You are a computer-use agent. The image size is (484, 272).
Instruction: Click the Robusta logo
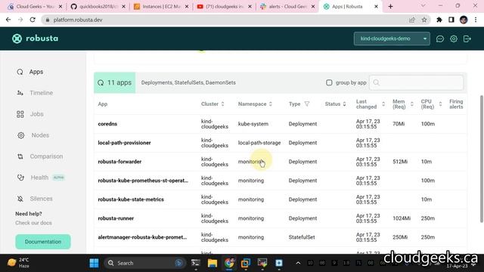[x=35, y=39]
